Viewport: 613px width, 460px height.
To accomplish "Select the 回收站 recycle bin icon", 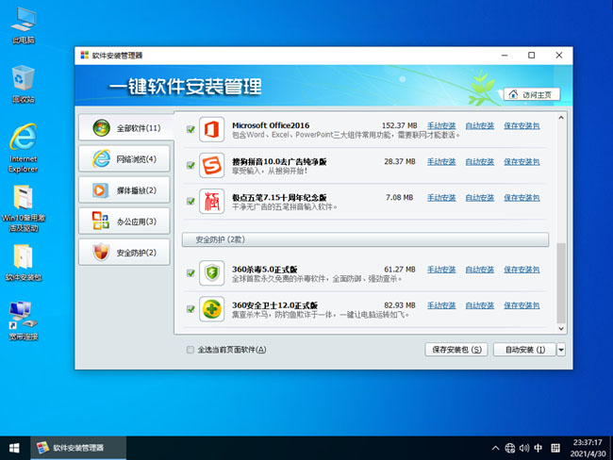I will tap(24, 85).
